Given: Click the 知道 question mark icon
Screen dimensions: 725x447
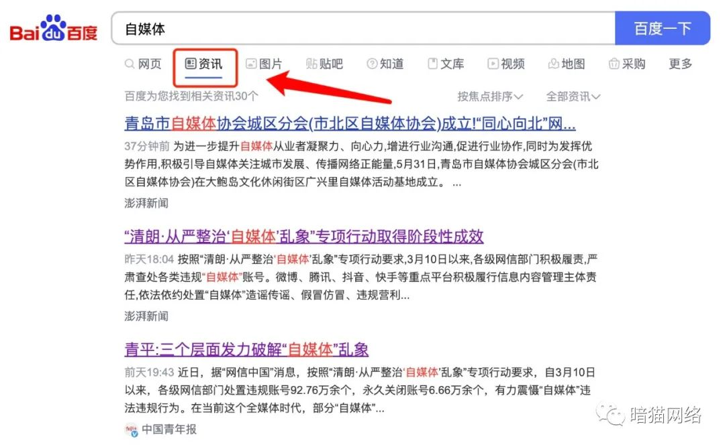Looking at the screenshot, I should tap(372, 64).
